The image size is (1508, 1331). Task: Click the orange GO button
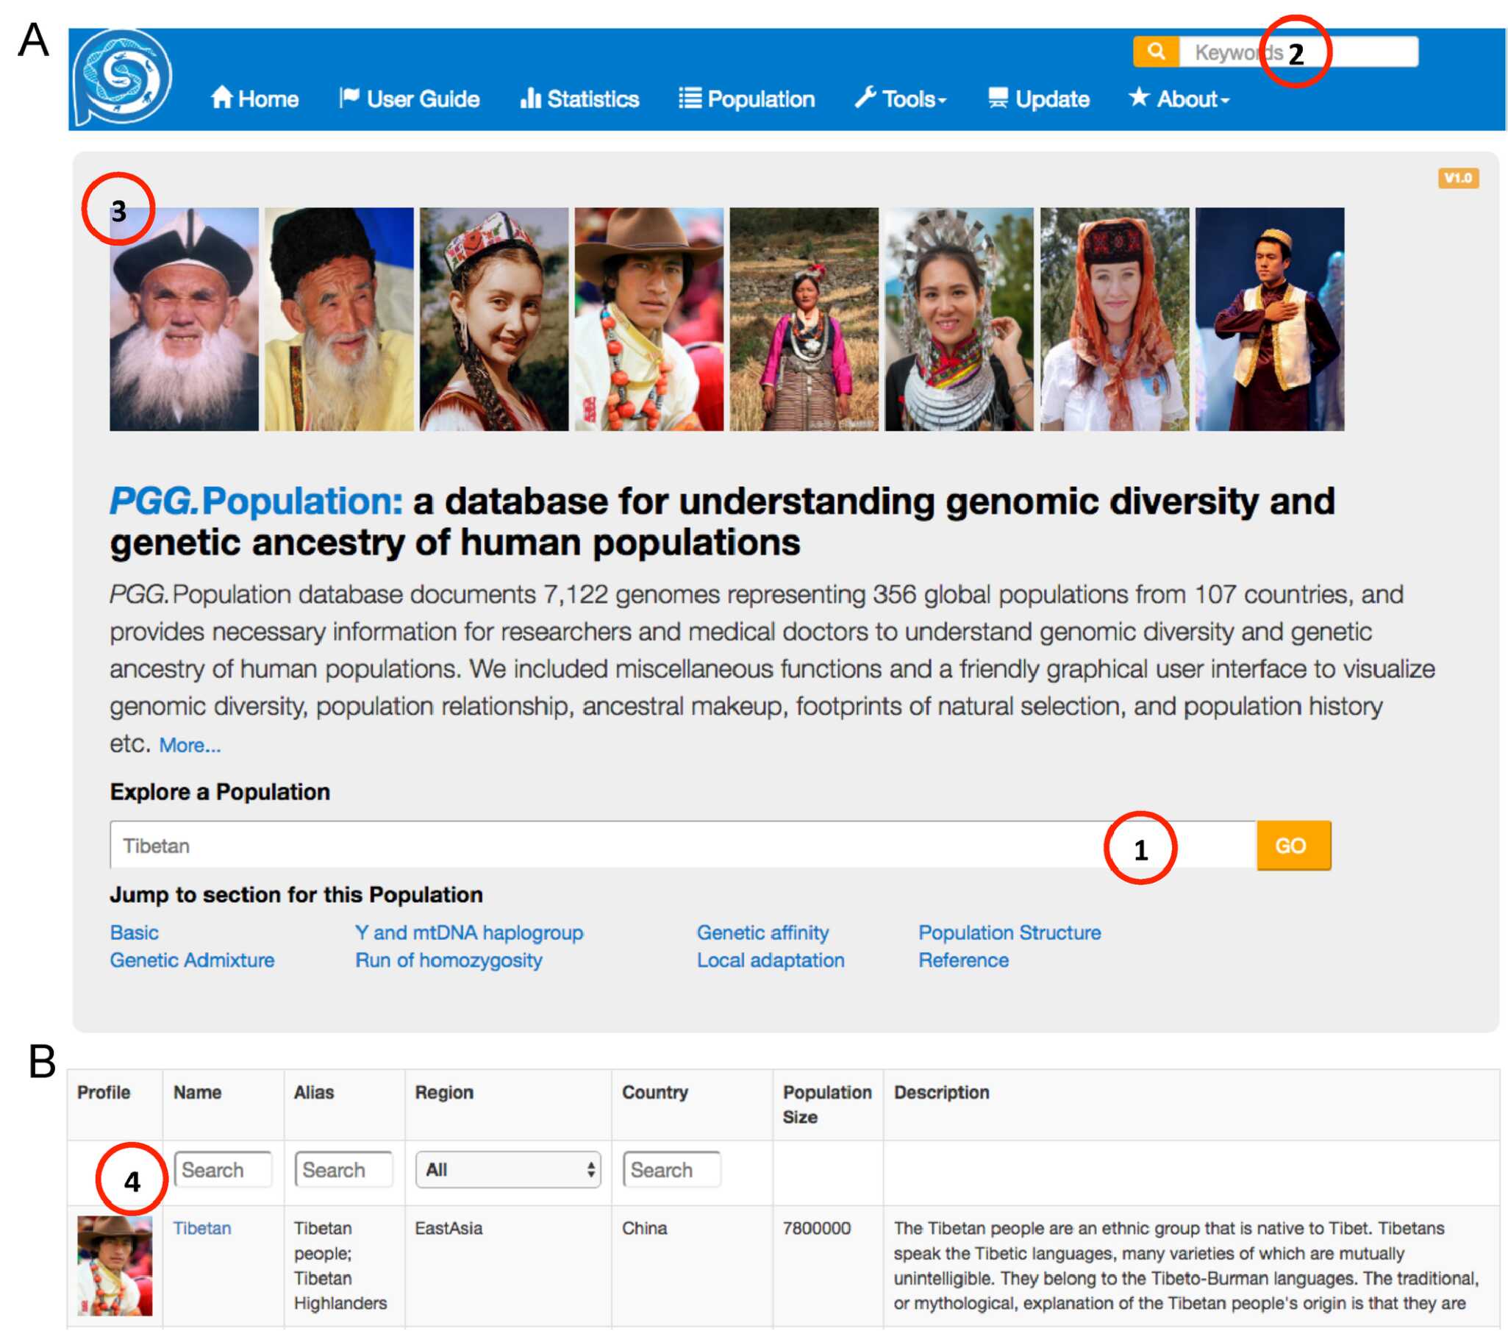(1293, 846)
